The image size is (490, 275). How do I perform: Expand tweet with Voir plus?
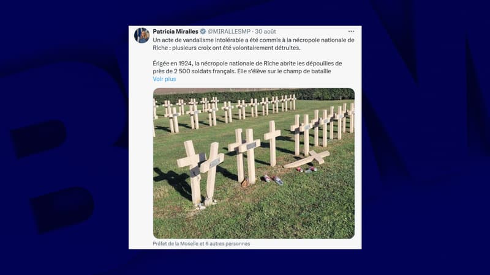(164, 79)
